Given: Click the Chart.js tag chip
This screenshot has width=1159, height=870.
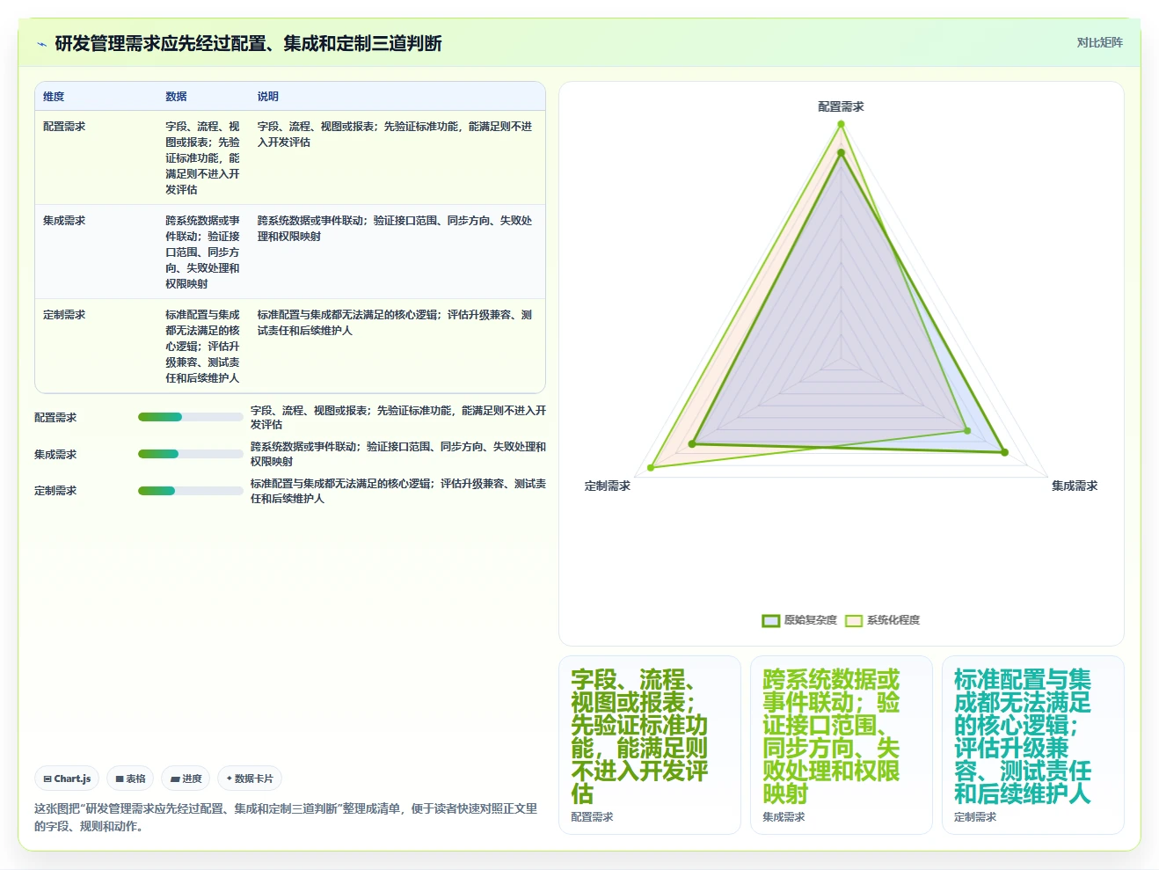Looking at the screenshot, I should tap(67, 779).
